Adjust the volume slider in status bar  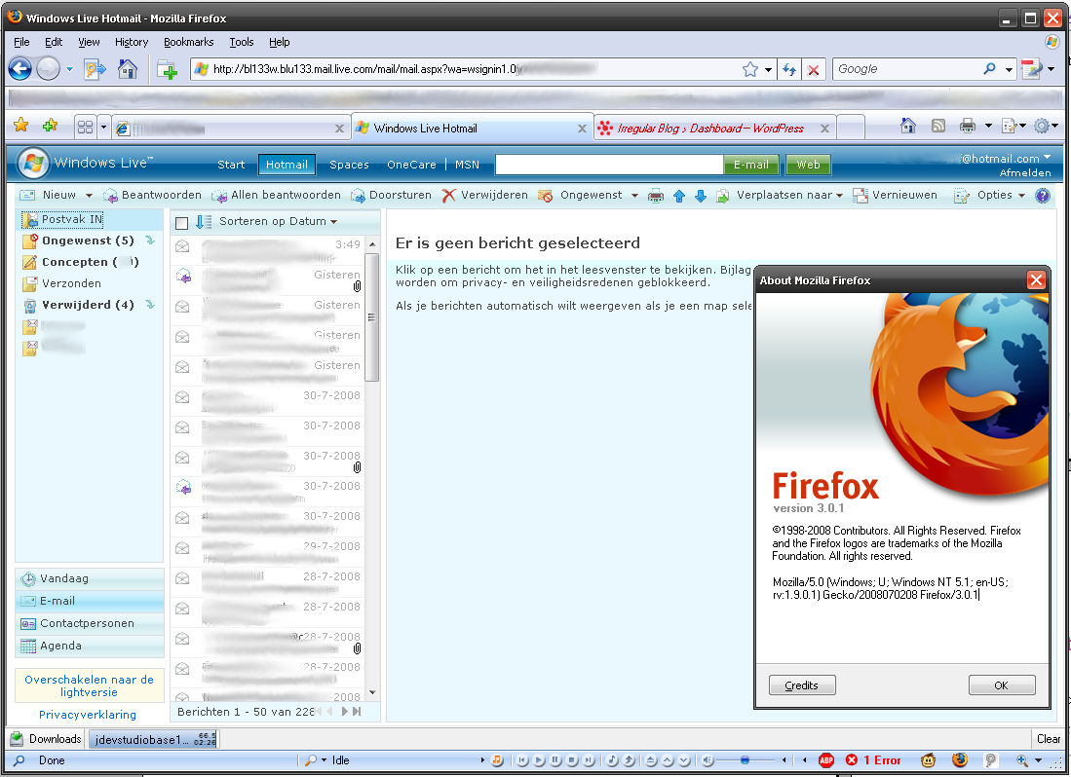[745, 759]
